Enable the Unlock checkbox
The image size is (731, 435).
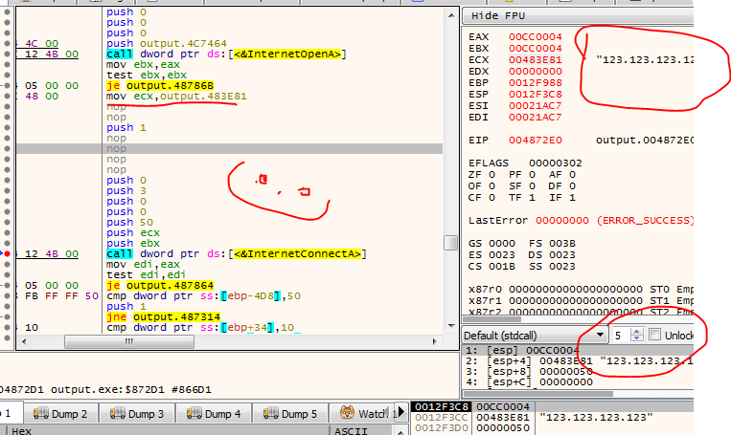coord(655,336)
